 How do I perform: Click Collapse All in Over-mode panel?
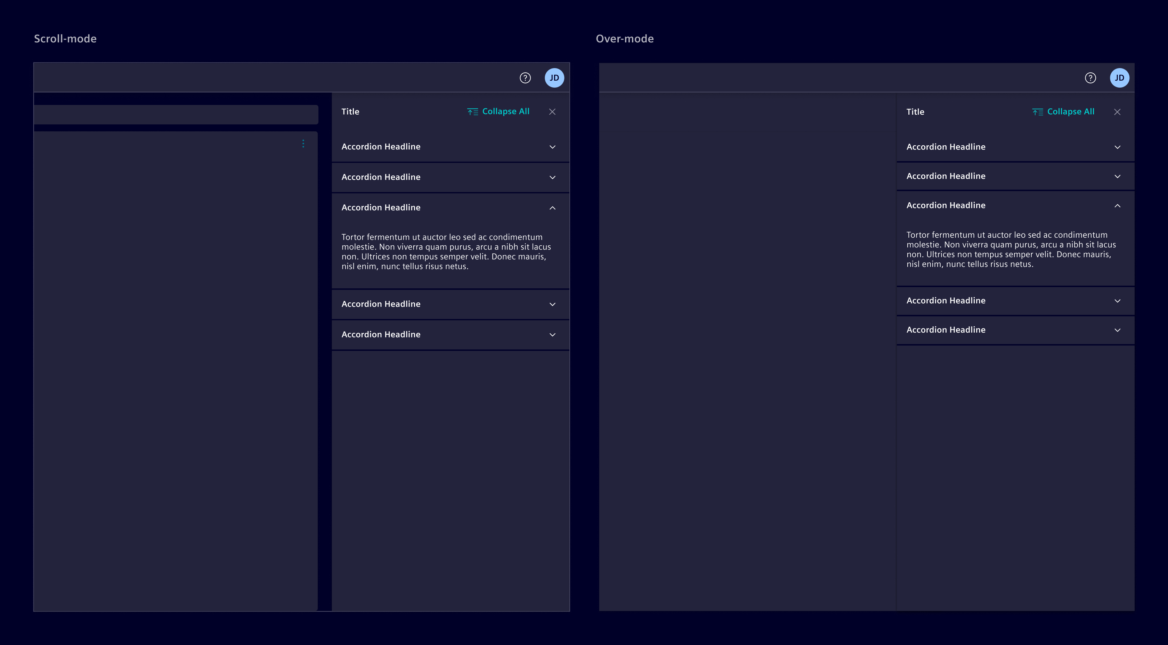point(1063,112)
